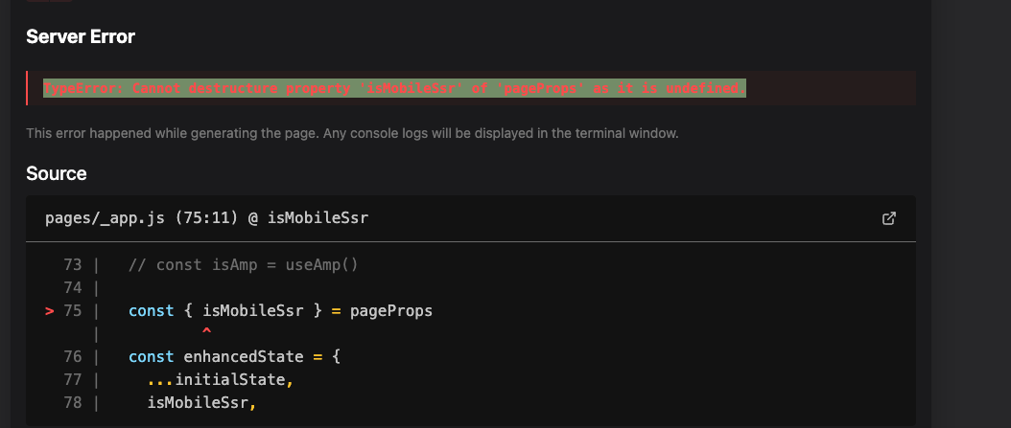Click the commented useAmp() code line
The image size is (1011, 428).
point(243,264)
